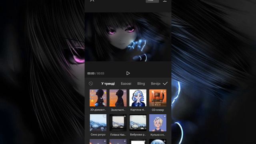Download the Плівка Has.. effect arrow icon
Screen dimensions: 256x144
coord(125,116)
